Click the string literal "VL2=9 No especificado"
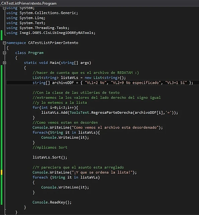The image size is (199, 215). pos(136,83)
